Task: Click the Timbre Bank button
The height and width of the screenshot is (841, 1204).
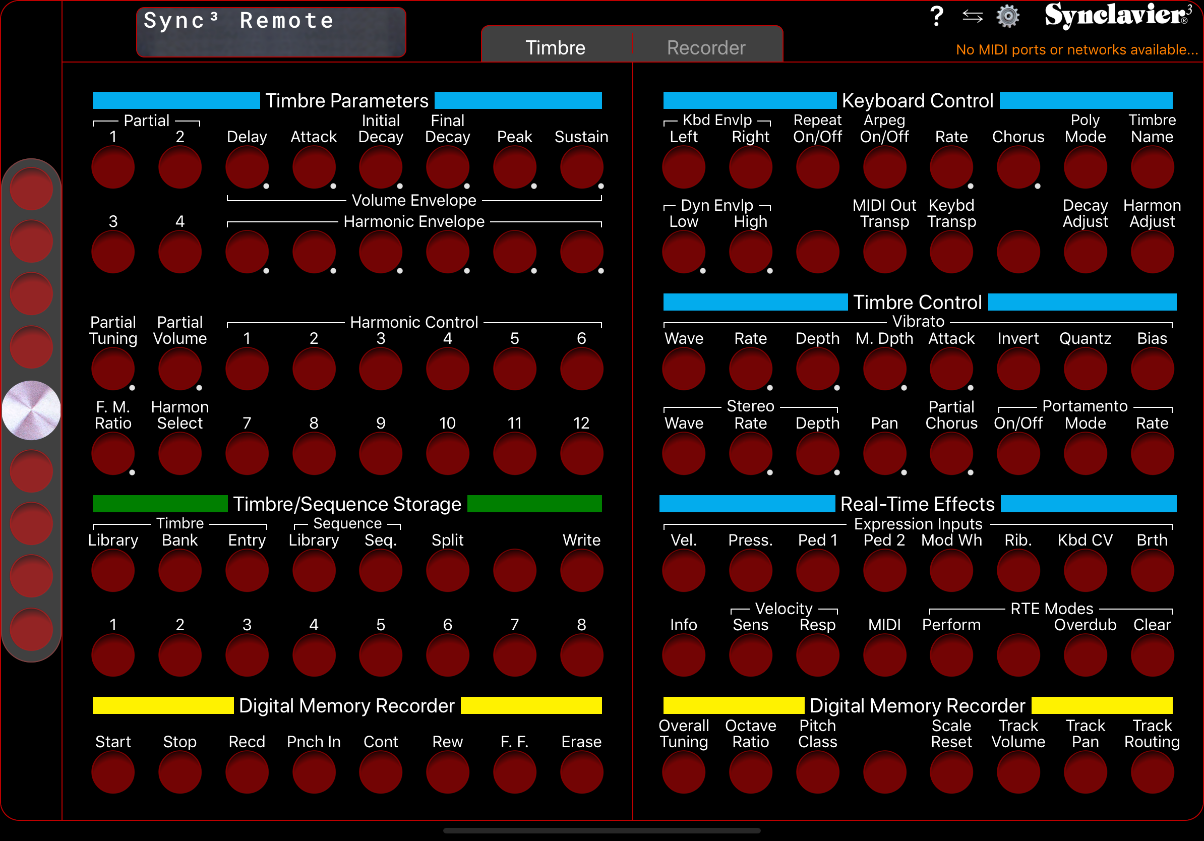Action: [x=180, y=571]
